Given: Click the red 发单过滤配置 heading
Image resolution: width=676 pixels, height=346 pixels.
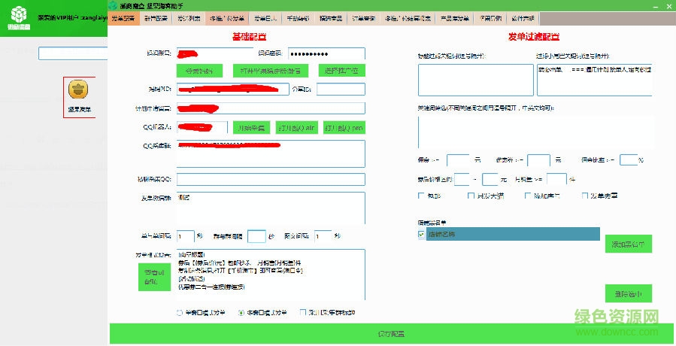Looking at the screenshot, I should point(534,37).
